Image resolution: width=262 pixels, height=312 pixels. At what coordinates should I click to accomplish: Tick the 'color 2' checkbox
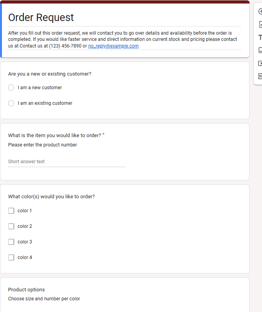point(11,226)
